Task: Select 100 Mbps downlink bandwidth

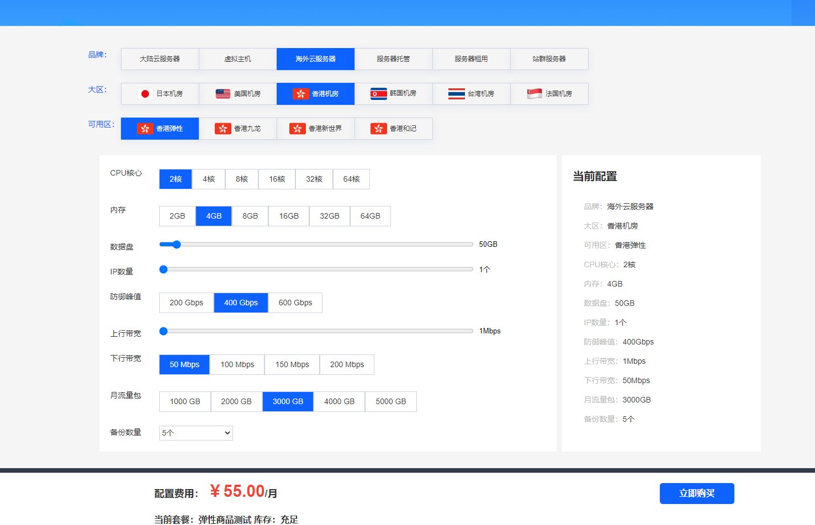Action: tap(237, 365)
